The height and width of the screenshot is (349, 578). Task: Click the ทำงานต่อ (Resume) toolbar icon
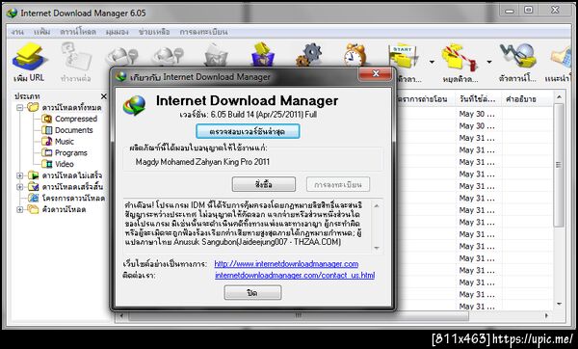click(76, 57)
